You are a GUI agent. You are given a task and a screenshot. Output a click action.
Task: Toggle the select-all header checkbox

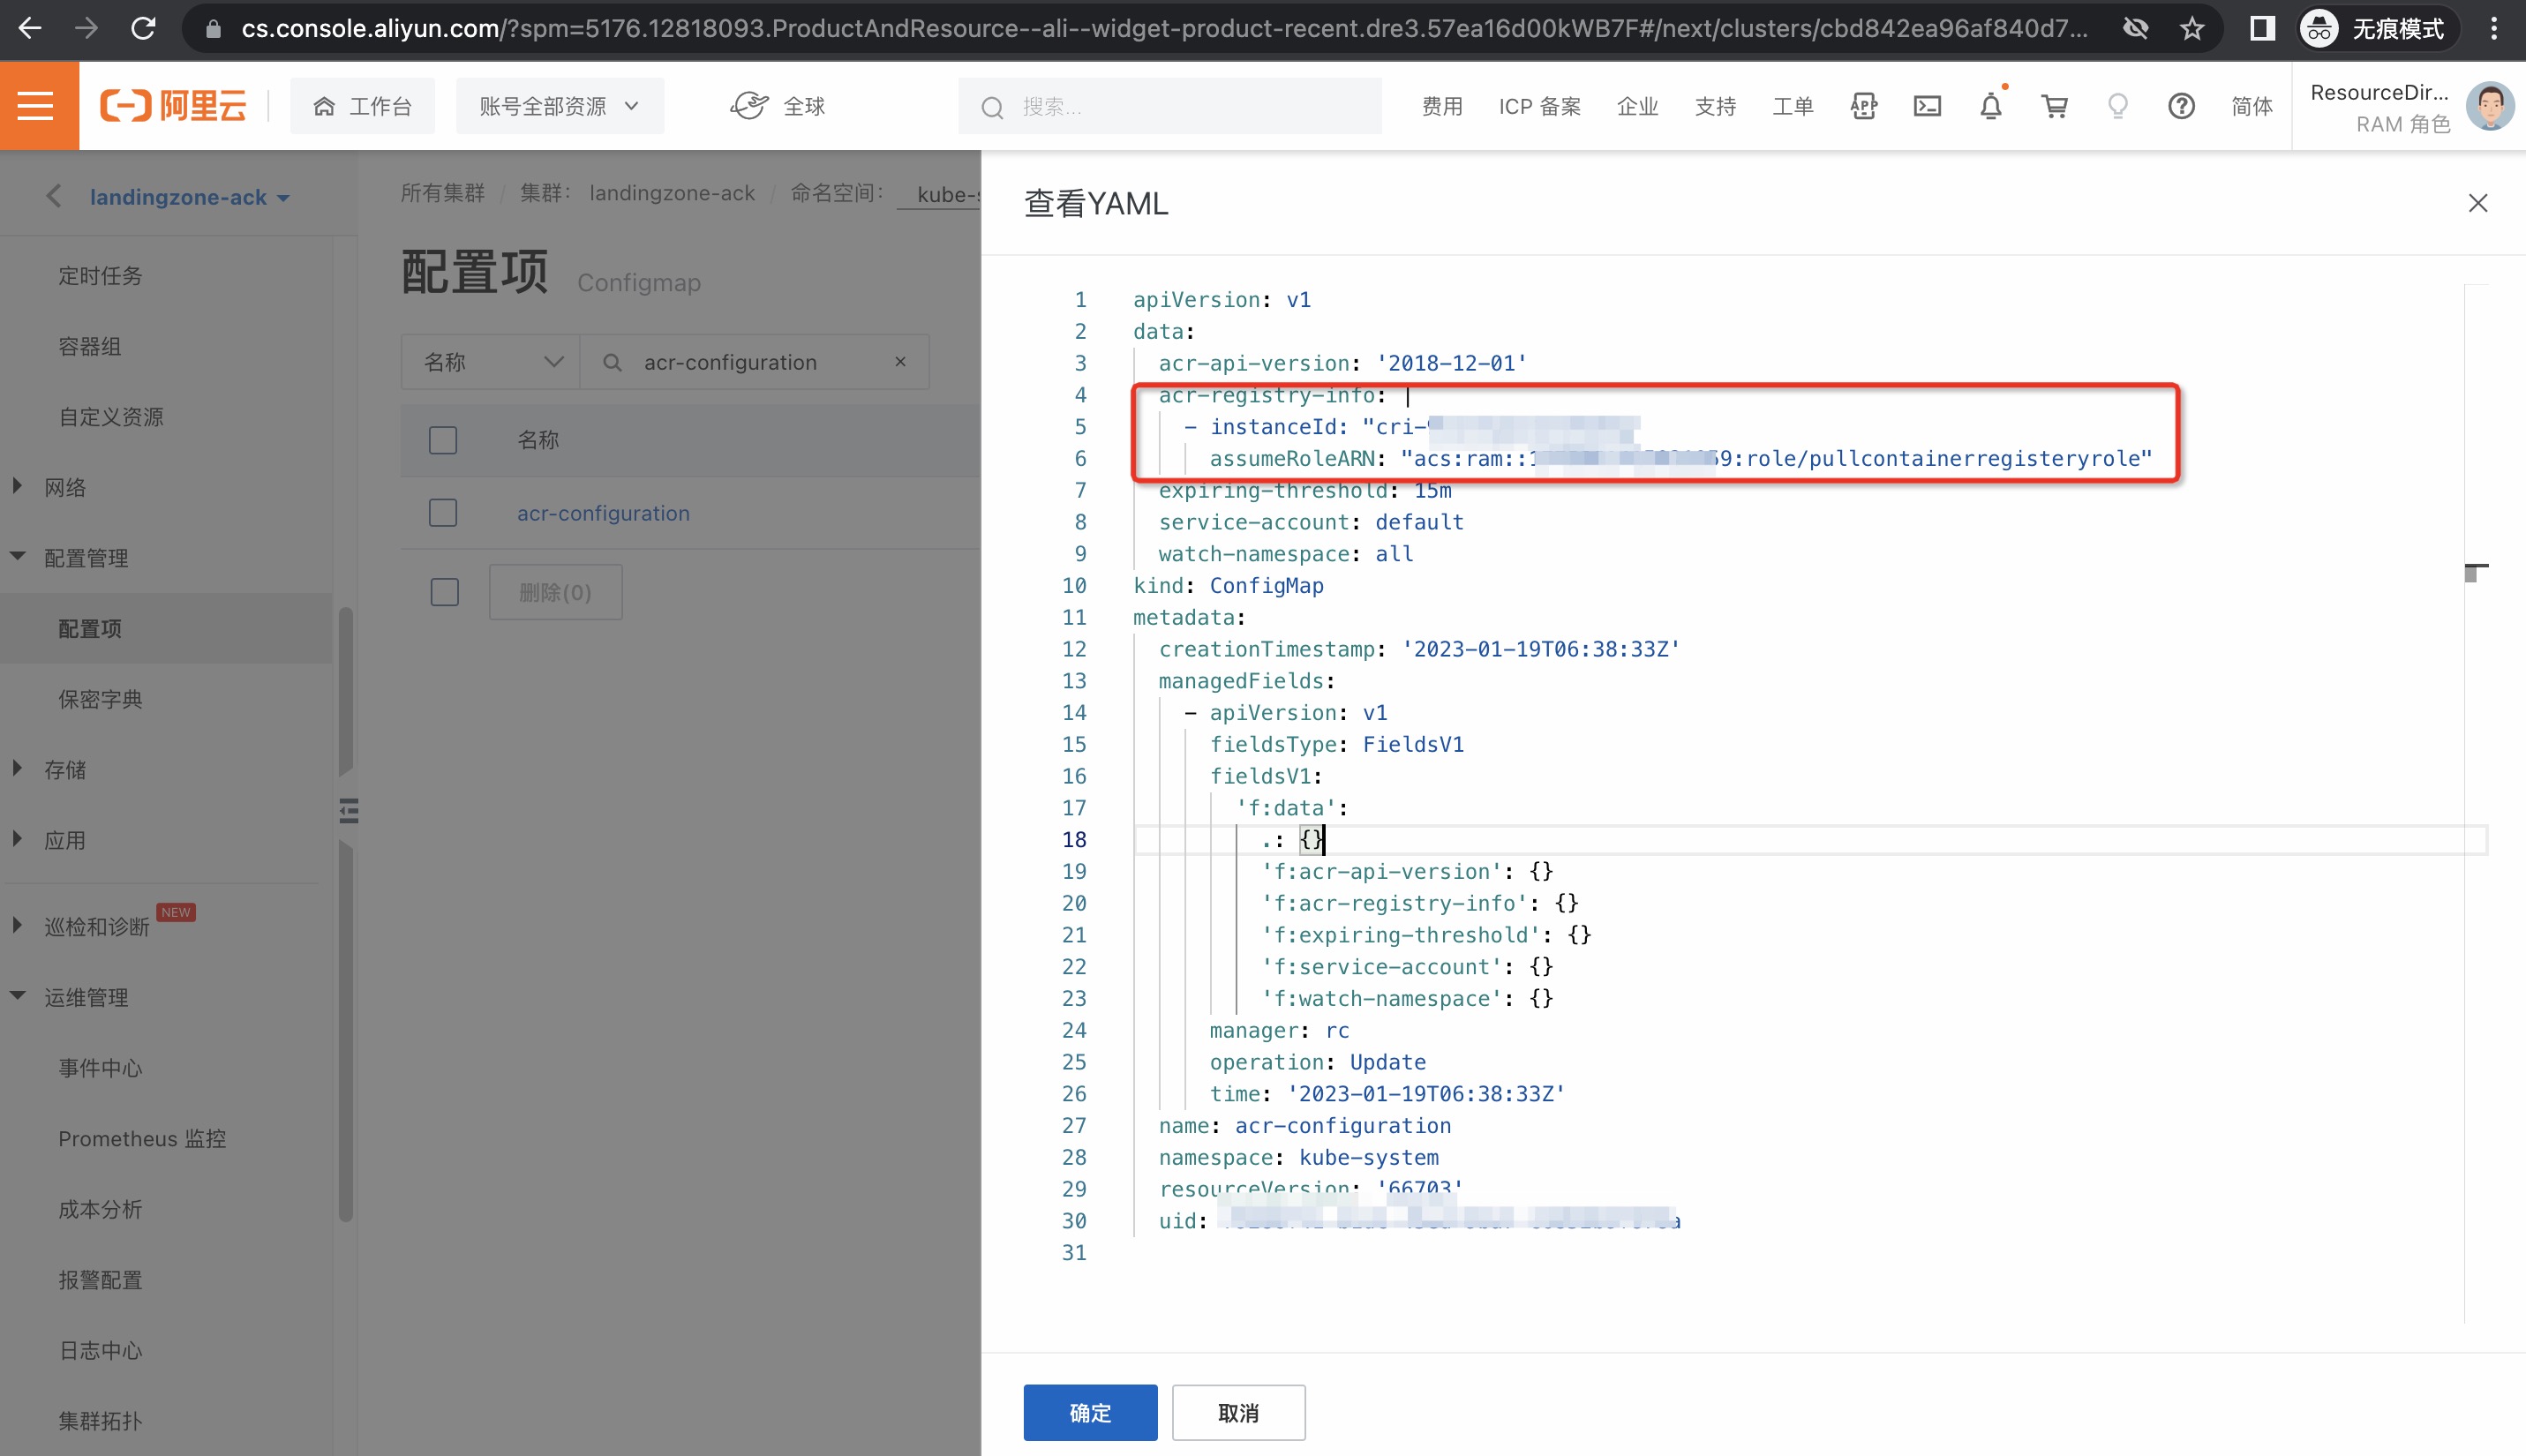click(x=443, y=440)
